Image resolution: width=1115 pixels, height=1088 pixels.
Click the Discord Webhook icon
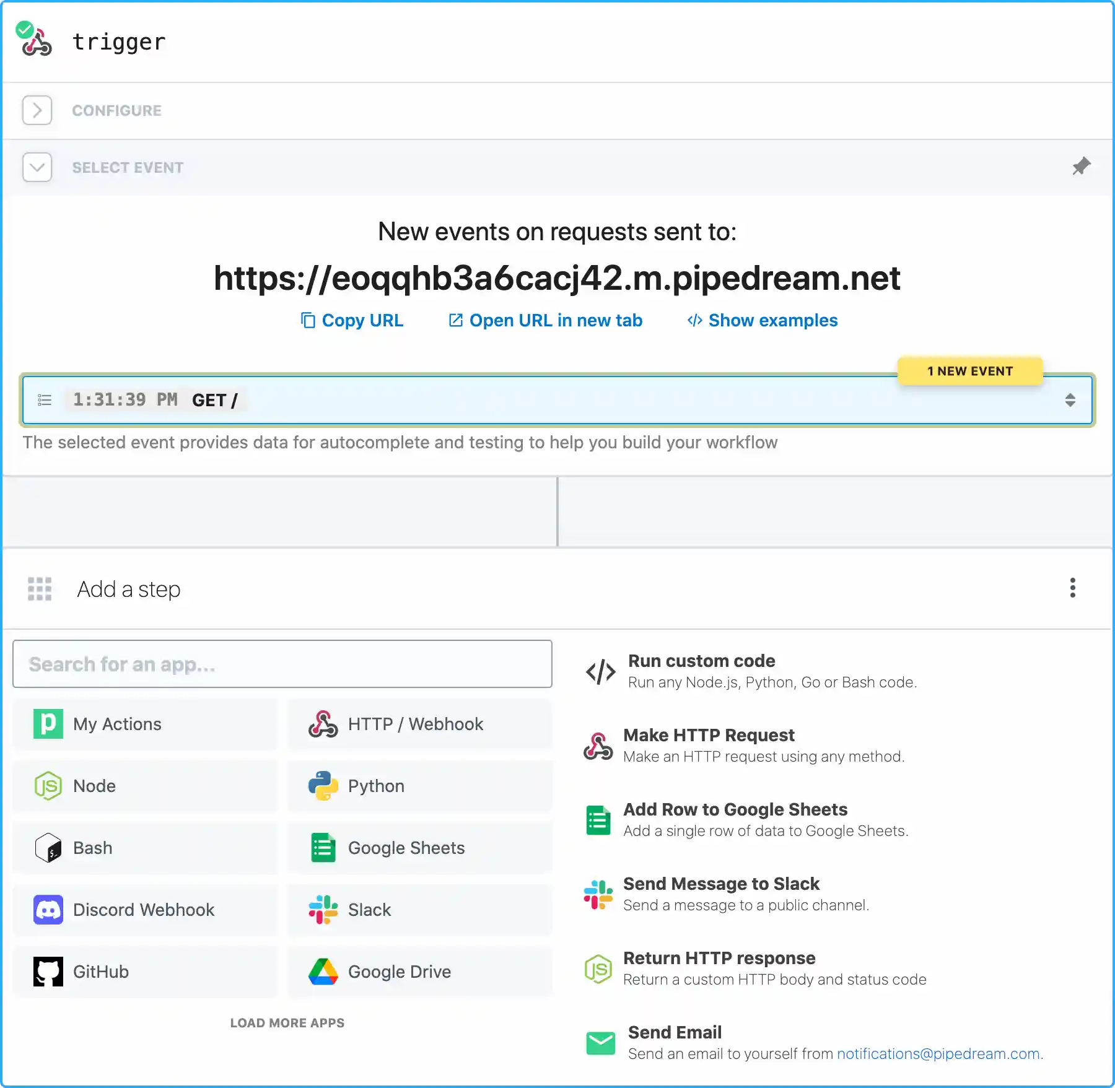48,910
